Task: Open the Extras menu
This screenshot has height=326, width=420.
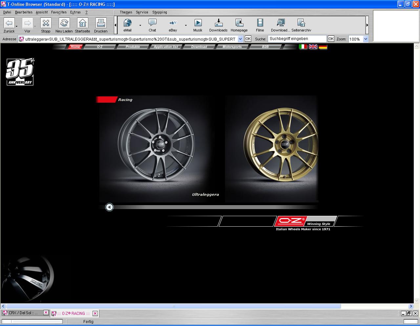Action: [x=75, y=12]
